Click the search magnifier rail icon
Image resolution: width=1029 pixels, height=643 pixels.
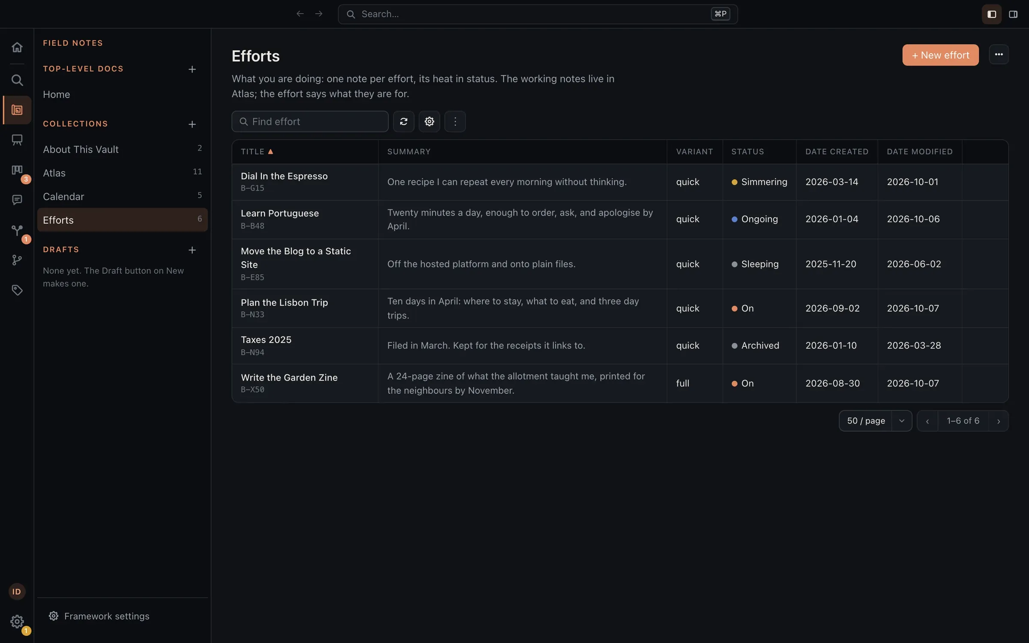17,80
